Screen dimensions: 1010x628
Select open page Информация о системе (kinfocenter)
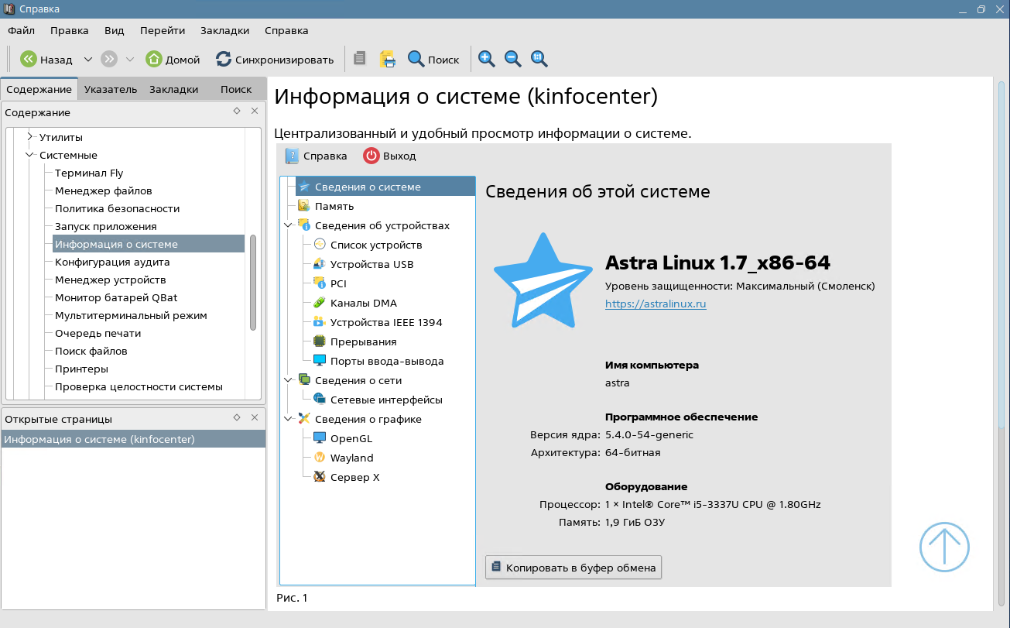pos(133,439)
